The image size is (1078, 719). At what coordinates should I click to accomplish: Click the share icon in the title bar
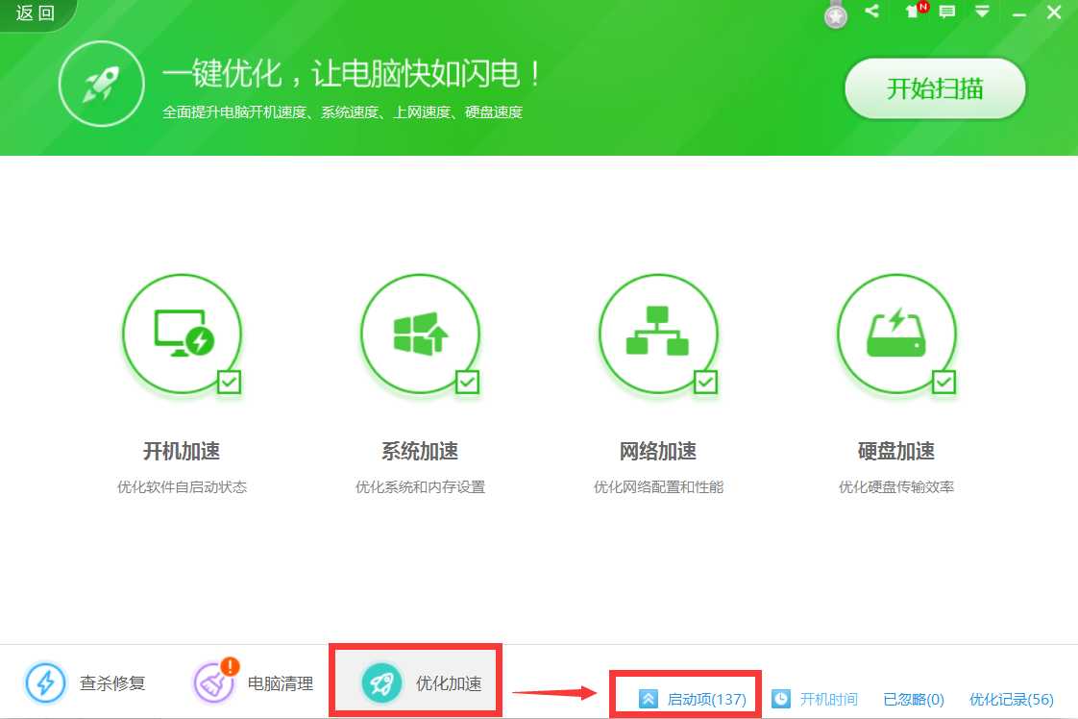[871, 11]
